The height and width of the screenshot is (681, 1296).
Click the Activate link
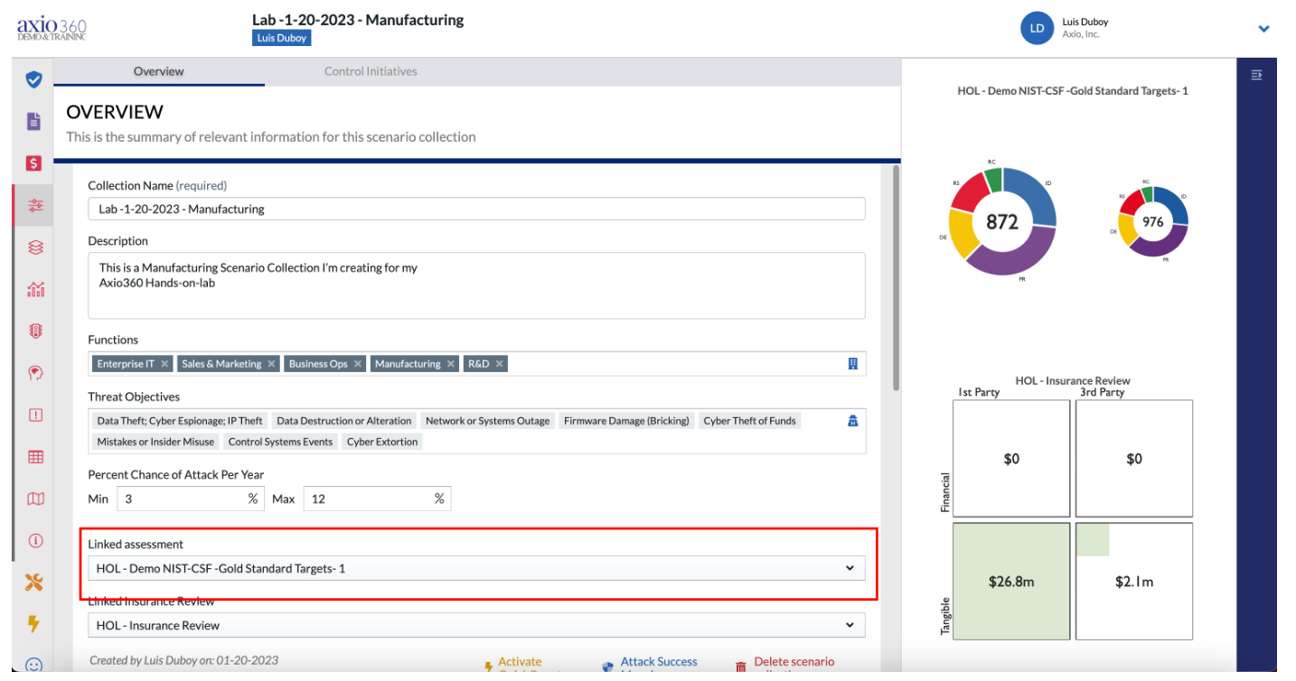click(520, 662)
